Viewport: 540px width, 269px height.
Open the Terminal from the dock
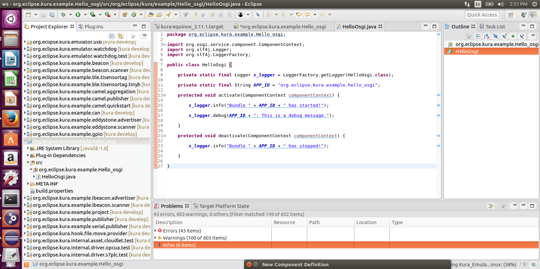click(x=11, y=199)
